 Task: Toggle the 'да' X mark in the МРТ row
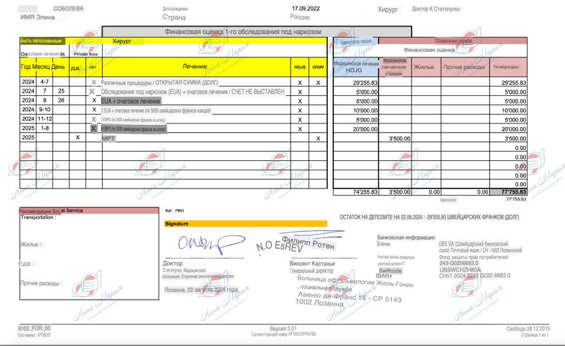(x=77, y=138)
